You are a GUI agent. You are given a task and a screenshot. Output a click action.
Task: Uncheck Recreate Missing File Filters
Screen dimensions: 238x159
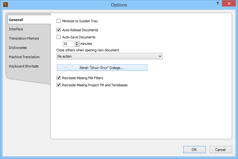click(x=59, y=78)
